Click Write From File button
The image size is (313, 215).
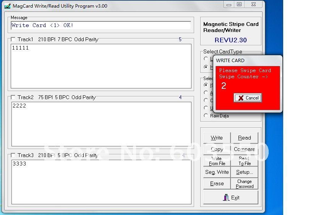217,161
